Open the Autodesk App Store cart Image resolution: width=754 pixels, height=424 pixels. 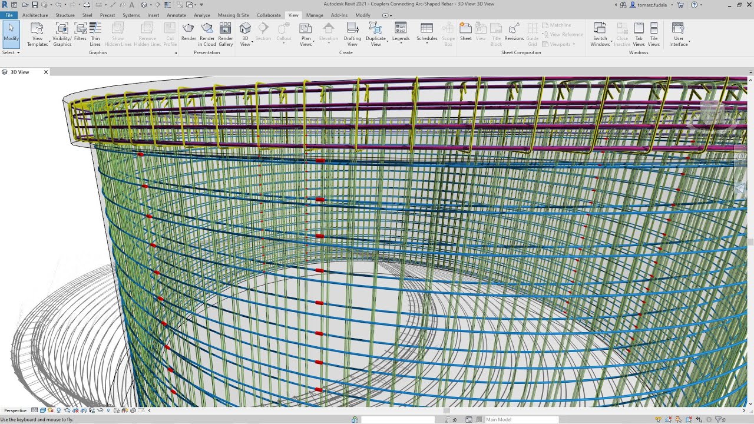(681, 5)
